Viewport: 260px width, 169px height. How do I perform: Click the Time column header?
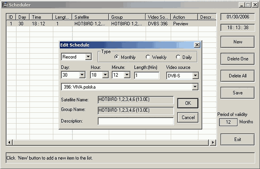pos(41,17)
